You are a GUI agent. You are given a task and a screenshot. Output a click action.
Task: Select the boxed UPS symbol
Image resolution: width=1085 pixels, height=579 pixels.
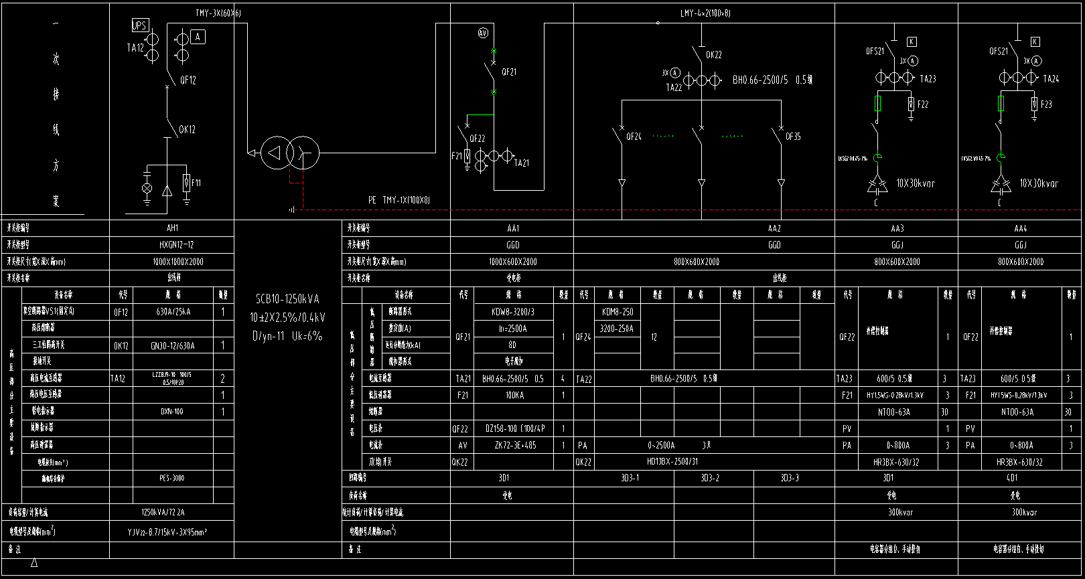139,25
